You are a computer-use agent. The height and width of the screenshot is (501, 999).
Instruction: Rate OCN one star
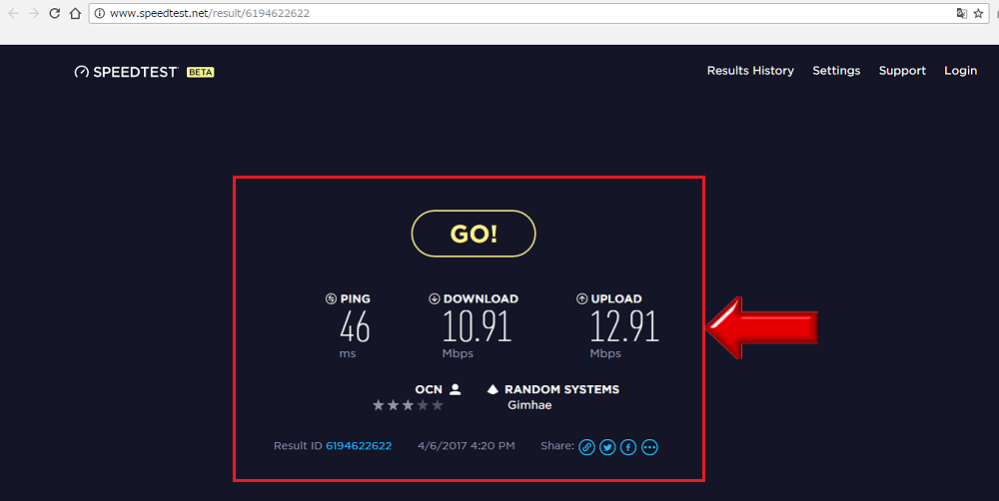pos(379,405)
